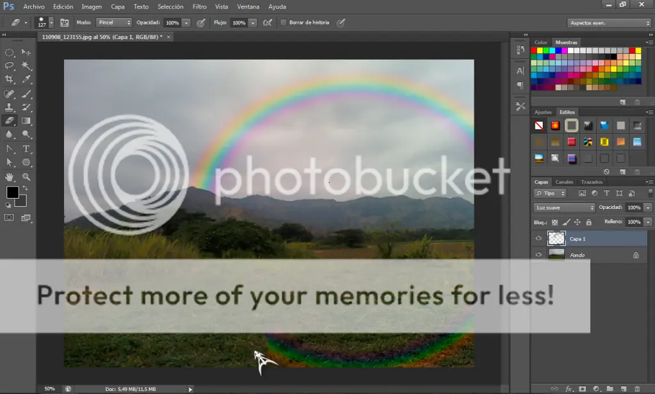This screenshot has width=655, height=394.
Task: Reset default foreground and background colors
Action: [8, 205]
